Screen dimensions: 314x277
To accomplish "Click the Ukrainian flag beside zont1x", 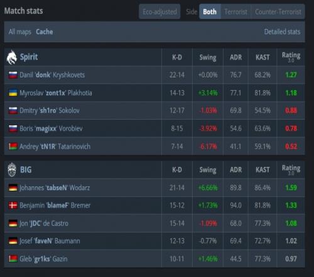I will coord(13,93).
